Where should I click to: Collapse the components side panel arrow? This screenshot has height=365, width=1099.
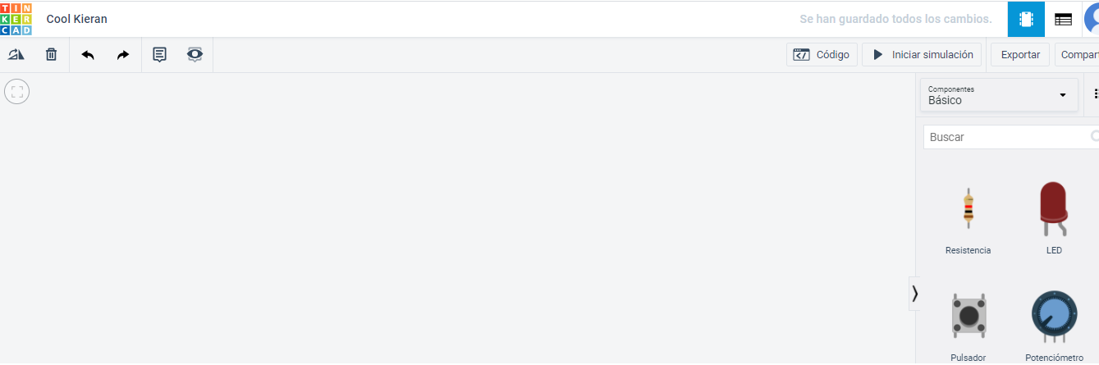click(x=914, y=294)
